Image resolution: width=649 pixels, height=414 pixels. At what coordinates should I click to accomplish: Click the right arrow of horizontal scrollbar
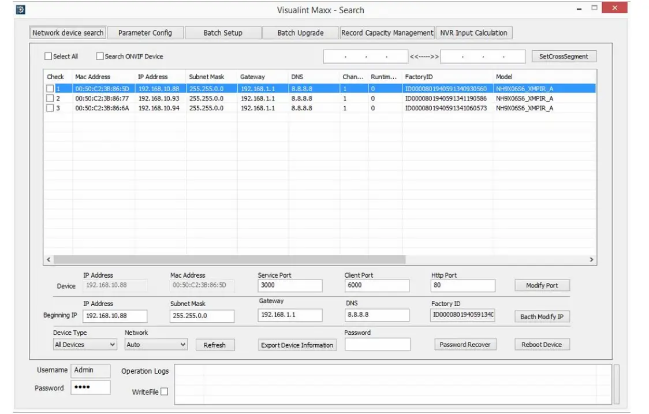pyautogui.click(x=591, y=260)
